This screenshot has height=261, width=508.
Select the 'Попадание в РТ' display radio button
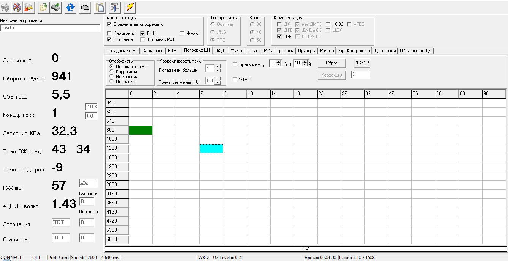click(112, 67)
